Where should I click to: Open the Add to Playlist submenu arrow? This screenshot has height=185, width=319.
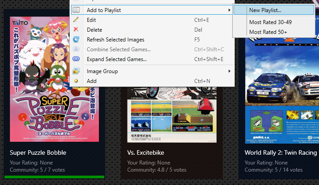229,10
